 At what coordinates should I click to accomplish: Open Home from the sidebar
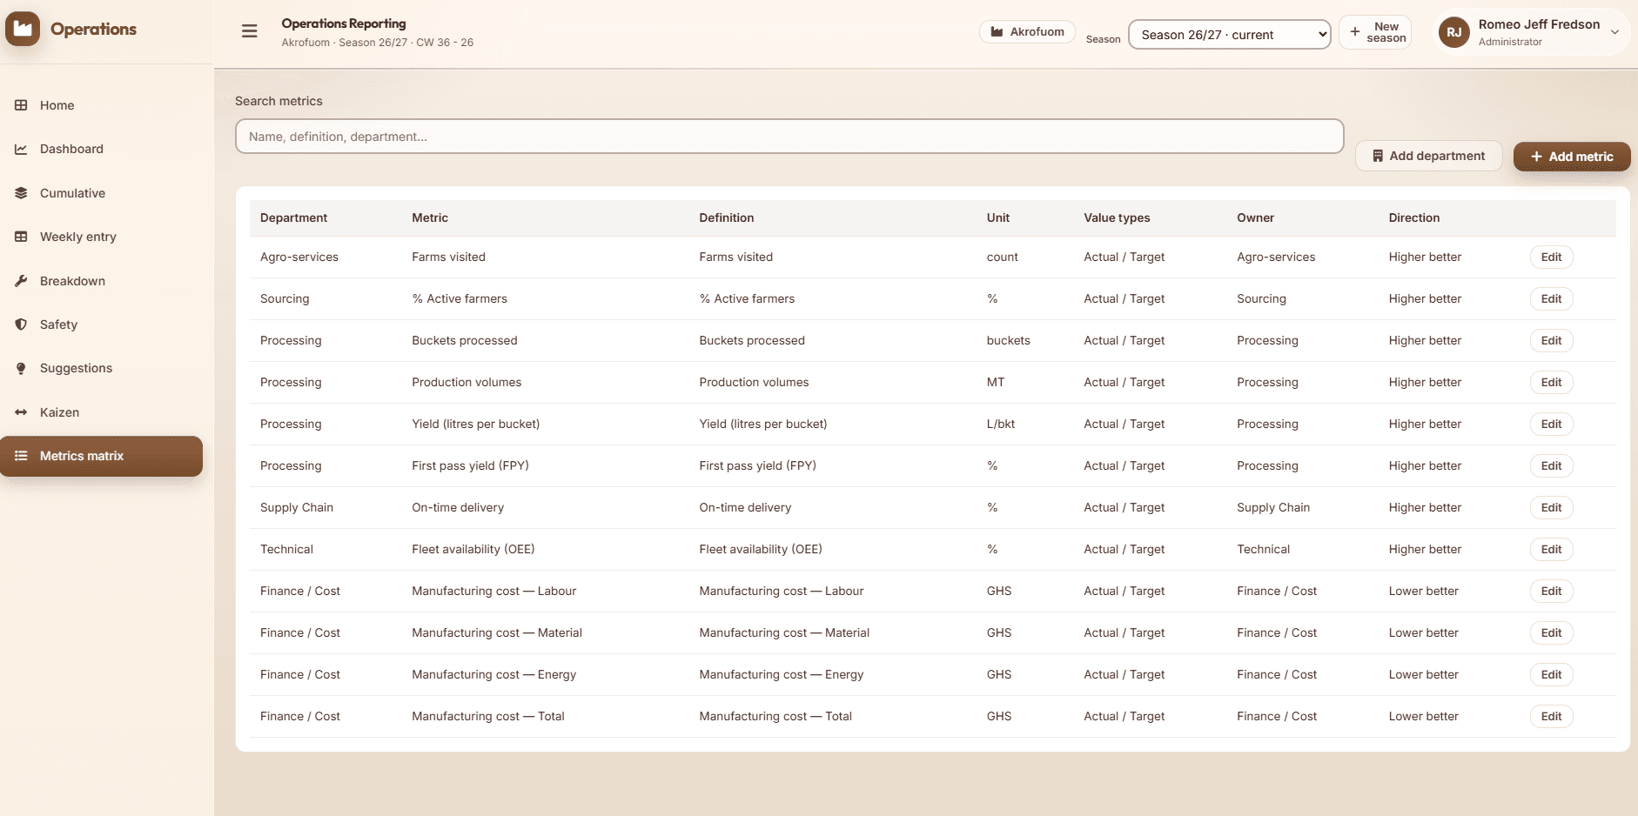102,105
